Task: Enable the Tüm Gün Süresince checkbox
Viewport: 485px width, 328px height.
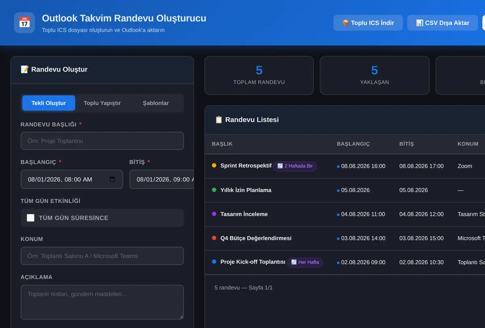Action: pyautogui.click(x=31, y=218)
